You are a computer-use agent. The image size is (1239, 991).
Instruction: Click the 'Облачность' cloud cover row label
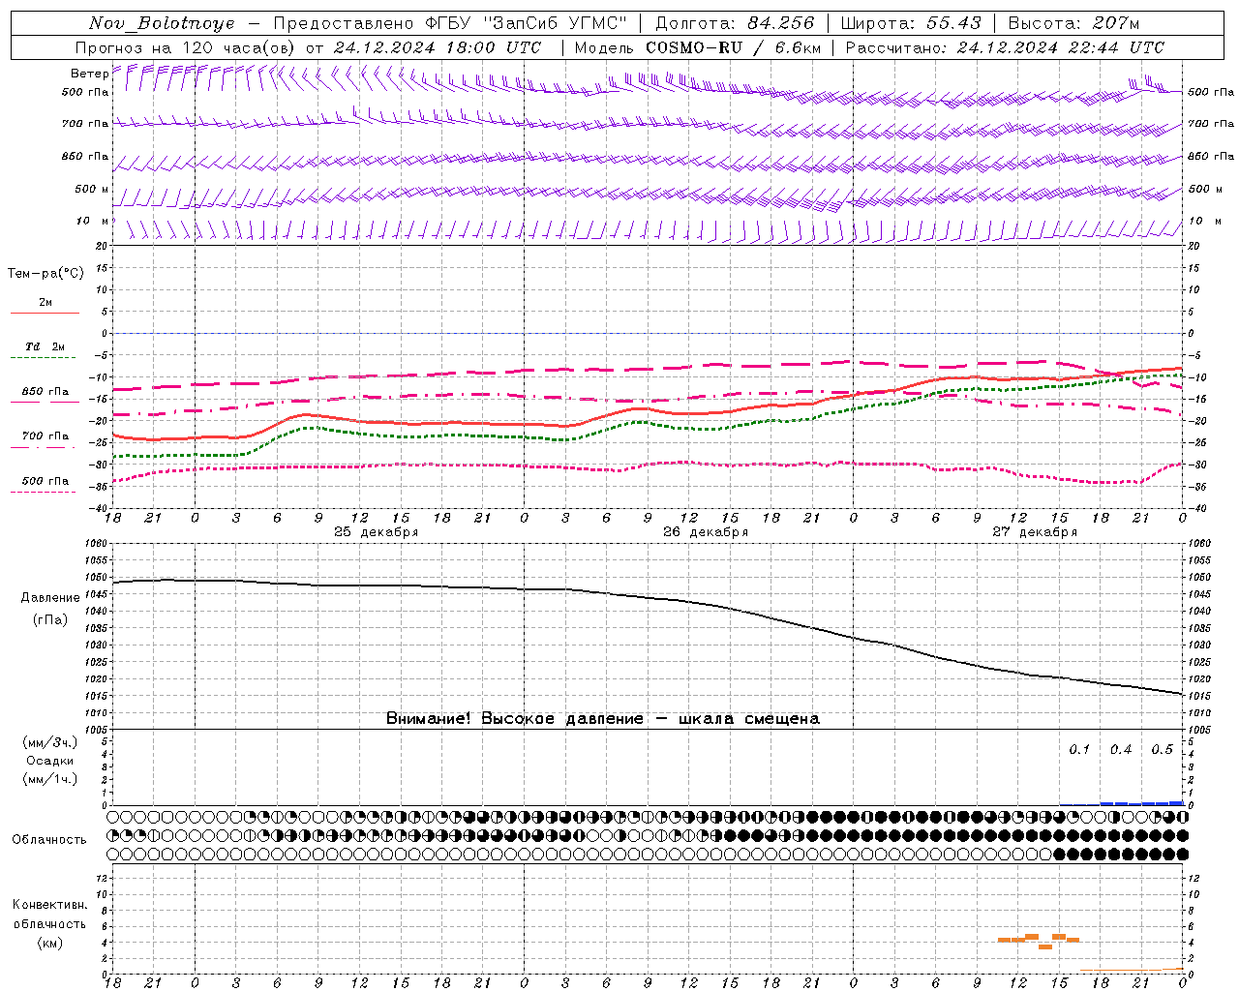(x=49, y=840)
